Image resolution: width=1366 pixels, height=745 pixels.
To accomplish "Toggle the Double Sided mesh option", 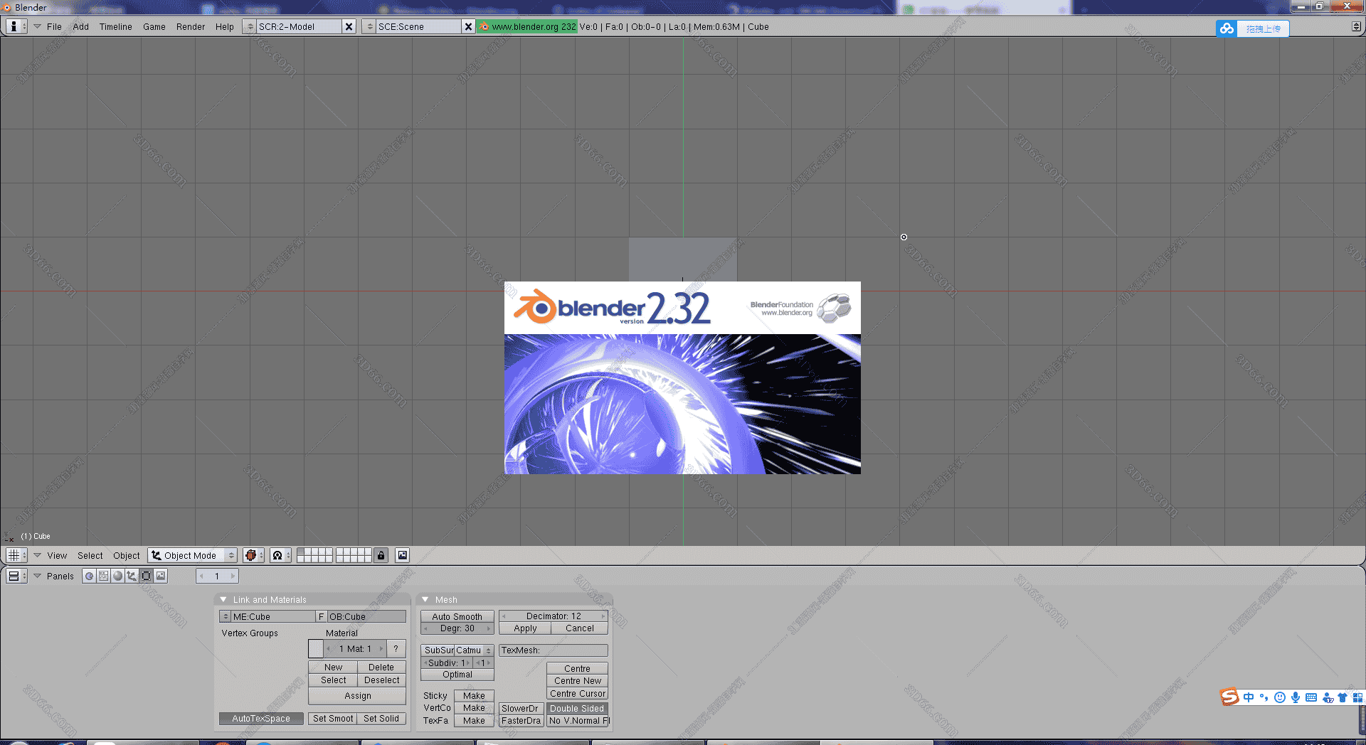I will click(x=576, y=709).
